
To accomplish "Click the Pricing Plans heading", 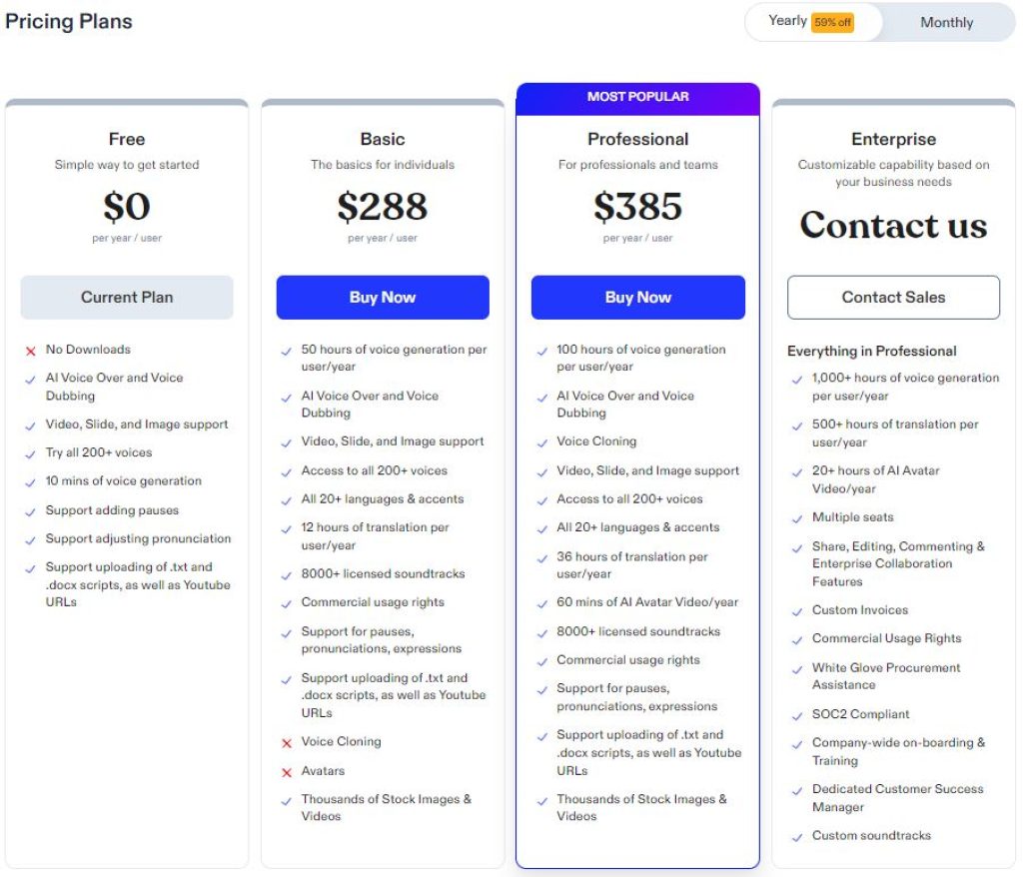I will point(68,21).
